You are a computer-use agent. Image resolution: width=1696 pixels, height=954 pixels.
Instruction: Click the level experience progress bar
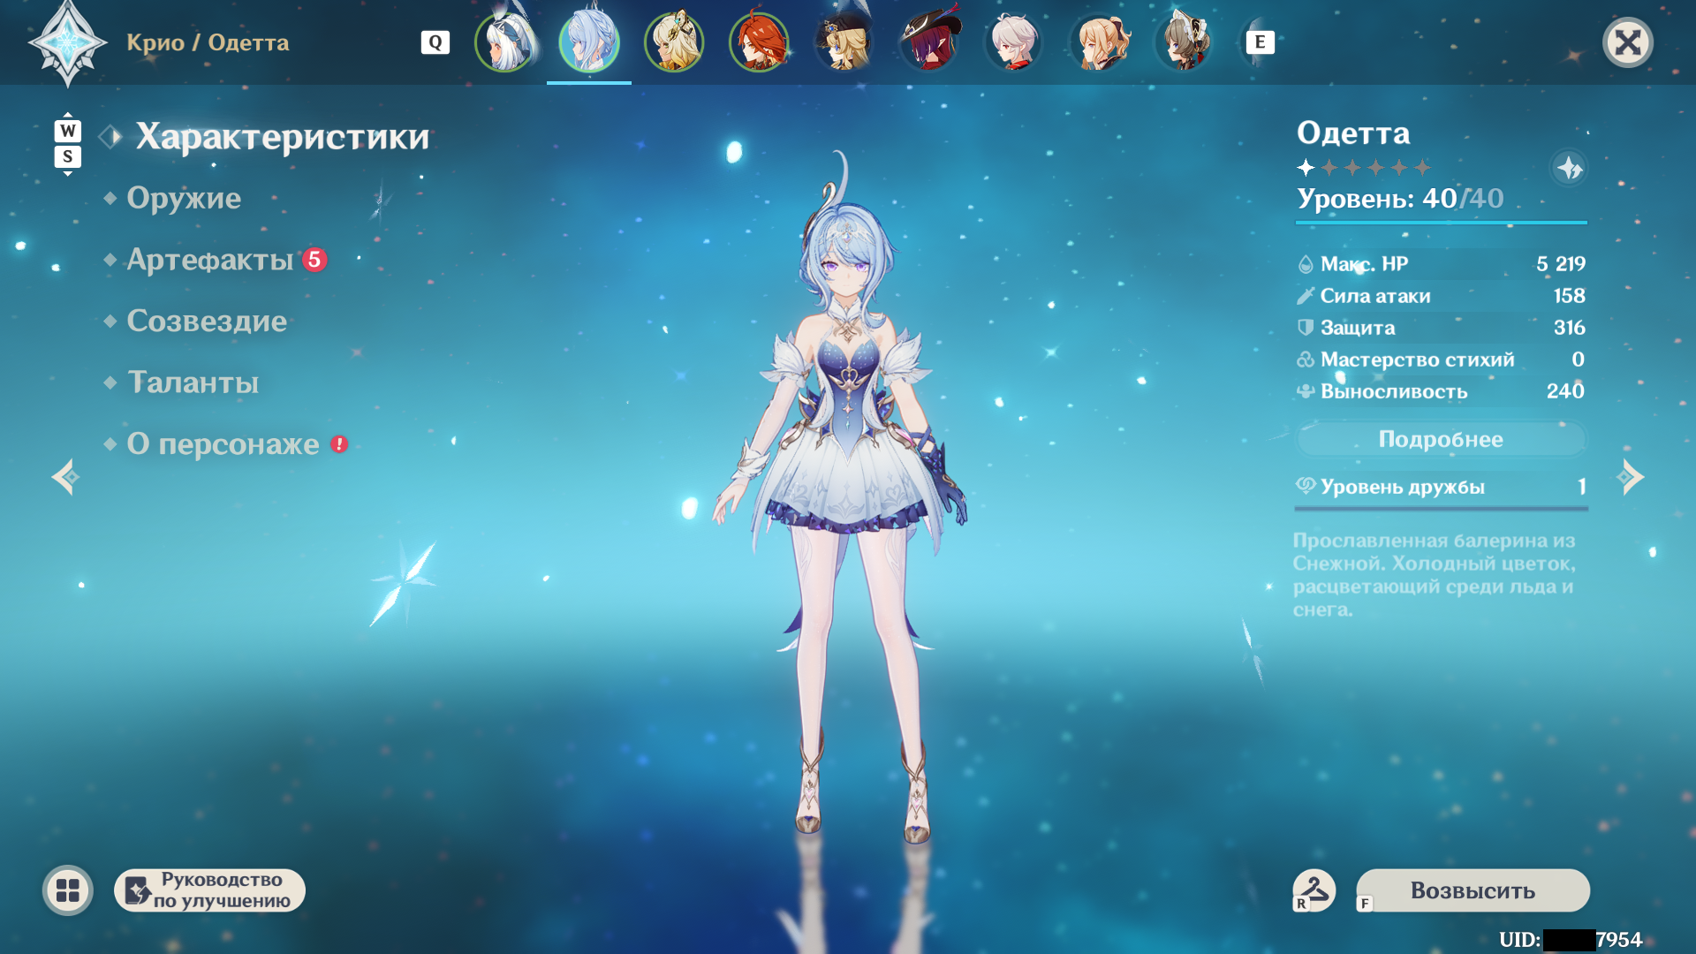(x=1441, y=222)
